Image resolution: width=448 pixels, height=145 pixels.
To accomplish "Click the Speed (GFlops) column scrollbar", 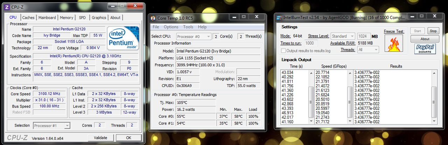I will [349, 97].
